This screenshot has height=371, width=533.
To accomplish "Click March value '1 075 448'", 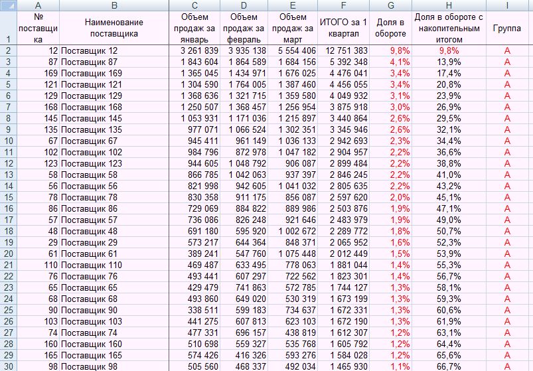I will 293,254.
